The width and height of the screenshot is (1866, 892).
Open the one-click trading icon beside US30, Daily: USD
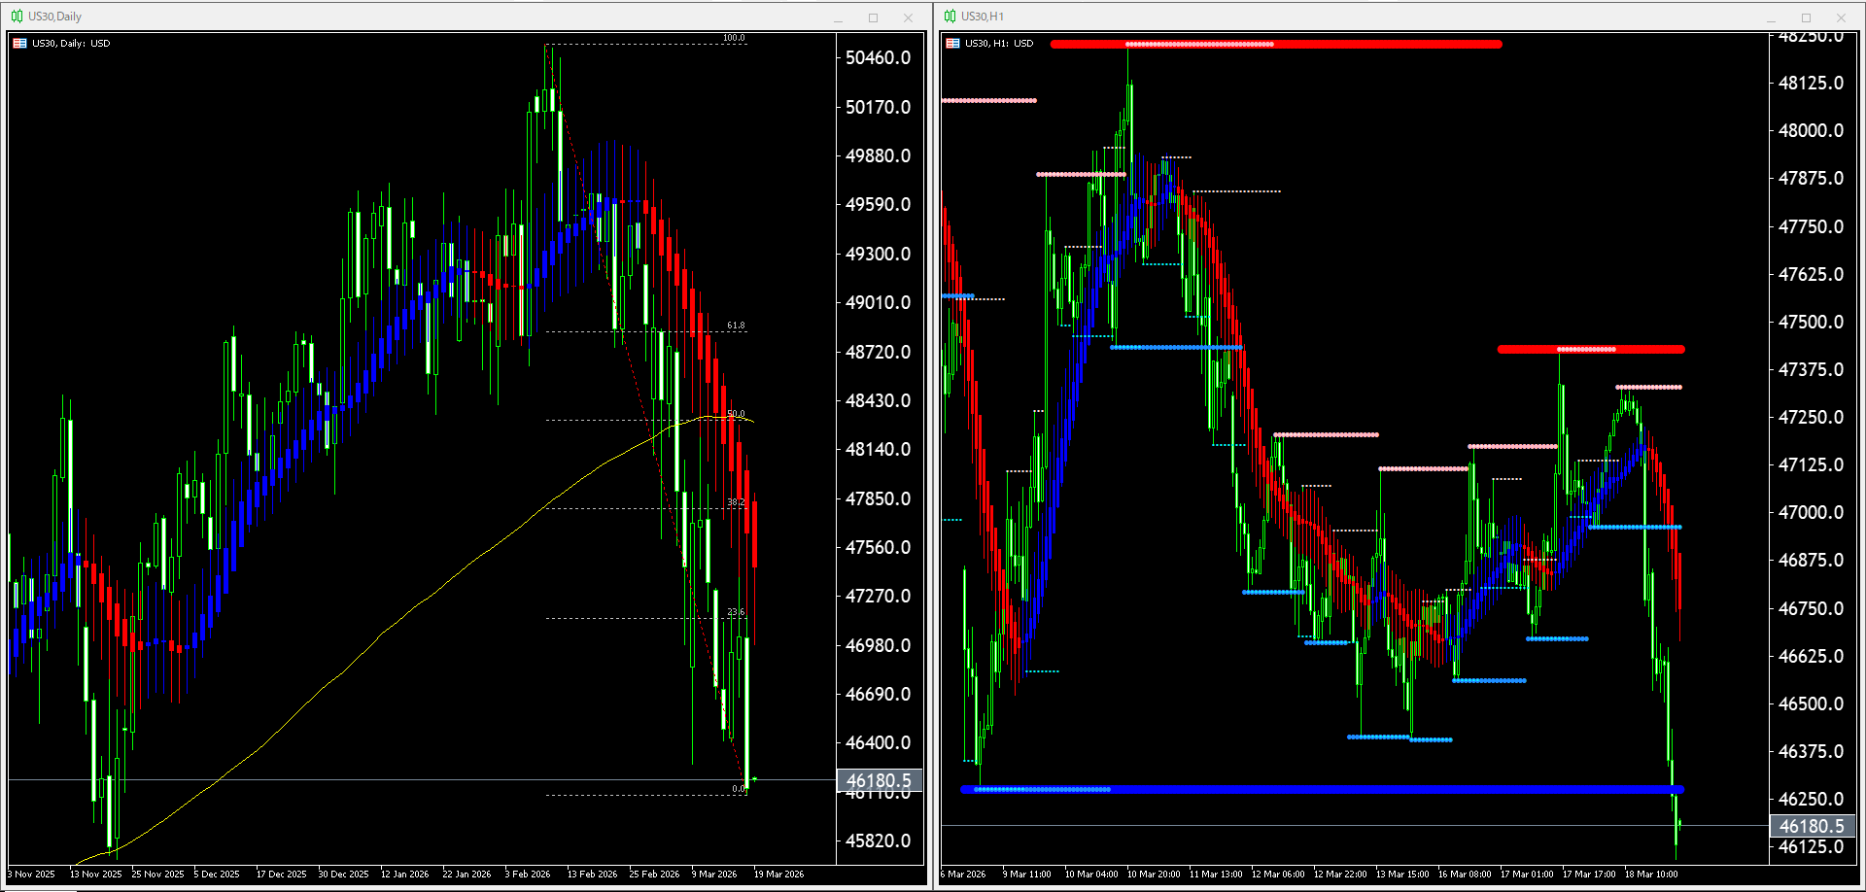(19, 44)
